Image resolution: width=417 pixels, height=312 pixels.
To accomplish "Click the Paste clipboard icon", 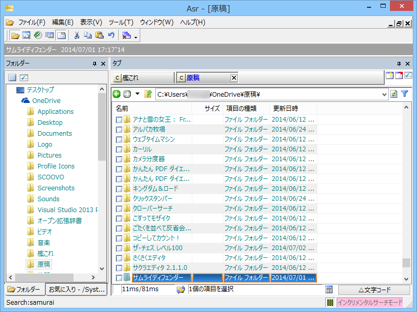I will (x=100, y=35).
